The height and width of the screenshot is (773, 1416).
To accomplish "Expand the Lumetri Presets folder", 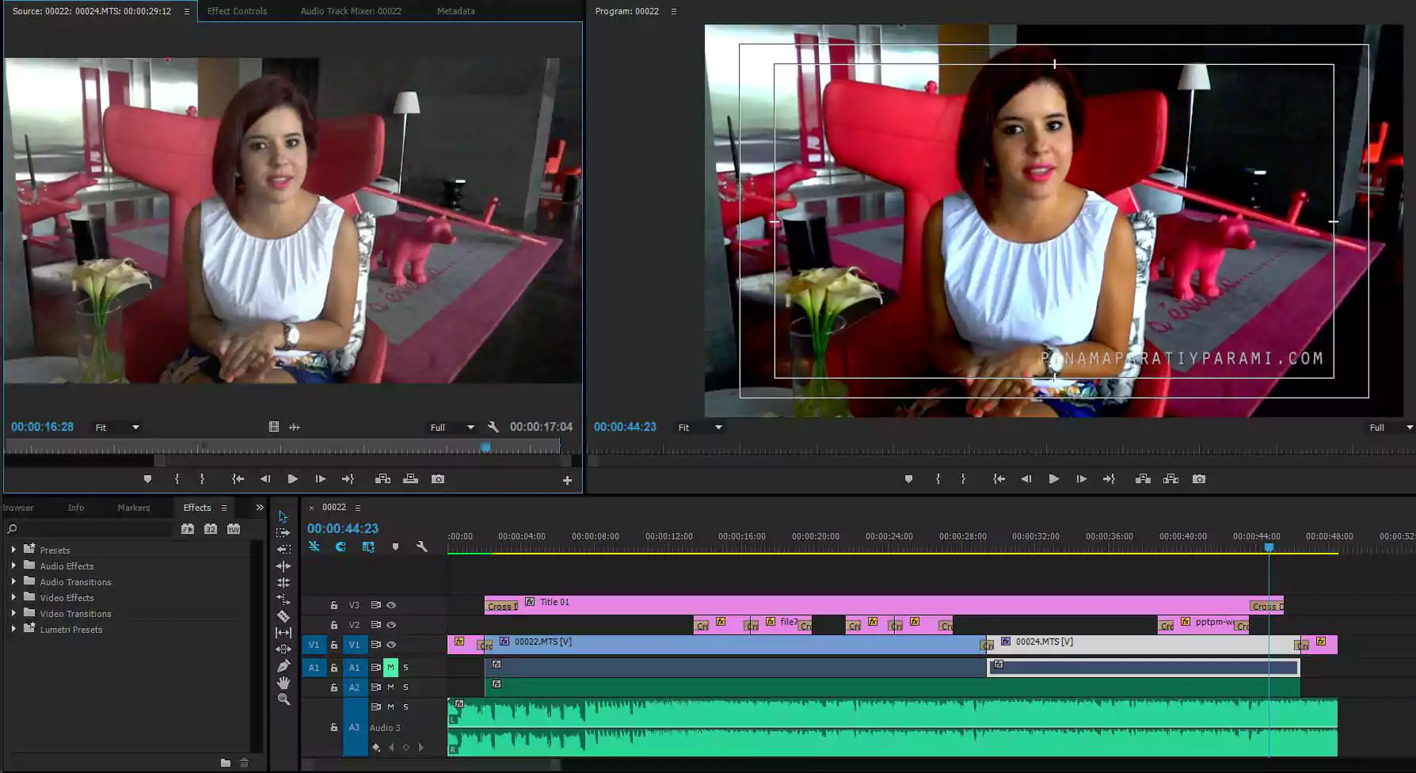I will [x=13, y=630].
